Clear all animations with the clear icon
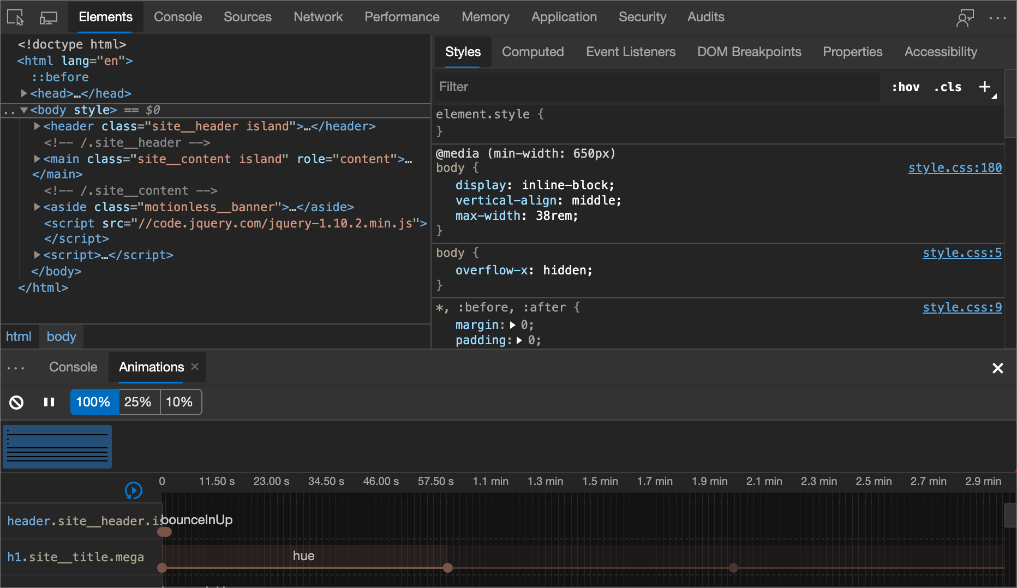This screenshot has width=1017, height=588. (x=16, y=402)
